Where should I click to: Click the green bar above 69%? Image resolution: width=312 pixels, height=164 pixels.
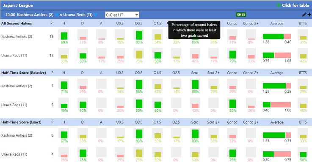(64, 36)
